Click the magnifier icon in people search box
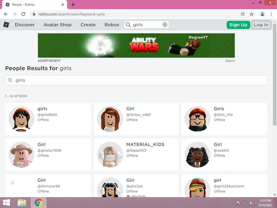Image resolution: width=277 pixels, height=208 pixels. [x=10, y=80]
